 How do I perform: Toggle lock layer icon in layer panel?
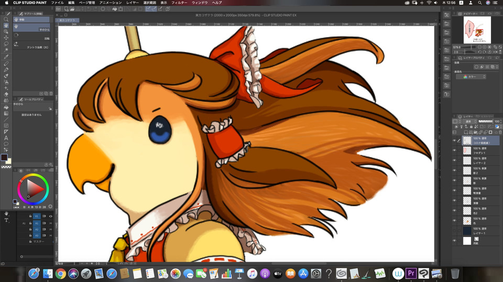pos(471,126)
